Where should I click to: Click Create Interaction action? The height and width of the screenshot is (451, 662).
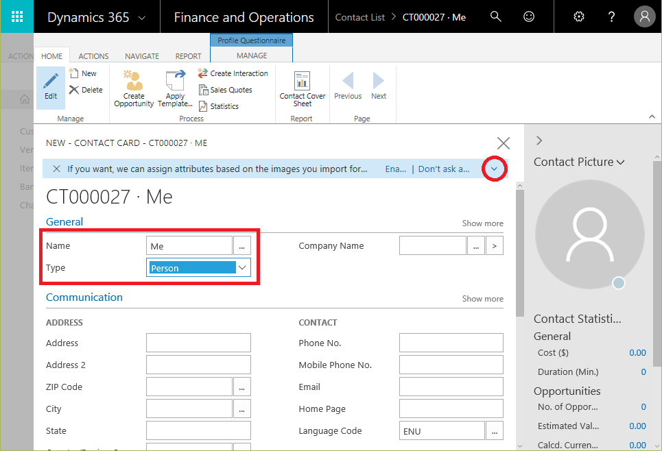coord(233,73)
